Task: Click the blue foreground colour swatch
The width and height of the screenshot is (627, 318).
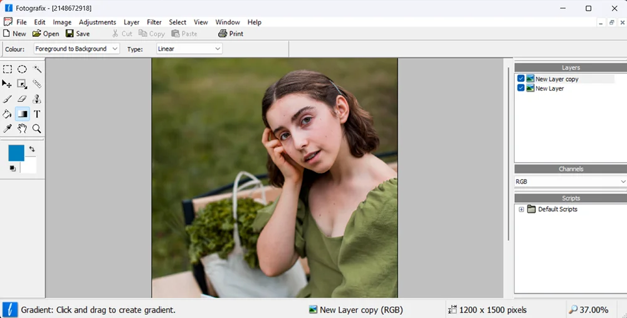Action: (x=16, y=153)
